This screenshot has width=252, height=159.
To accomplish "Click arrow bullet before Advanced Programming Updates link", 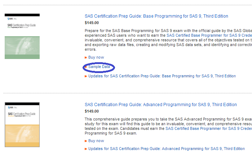I will pos(86,149).
